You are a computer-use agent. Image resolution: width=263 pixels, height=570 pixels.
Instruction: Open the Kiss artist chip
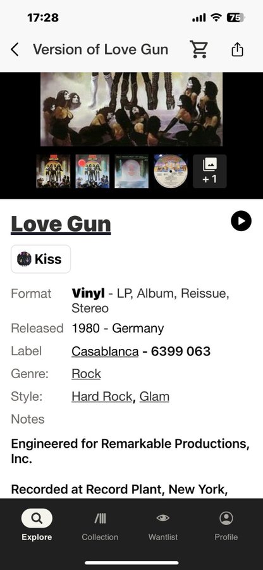[x=40, y=259]
